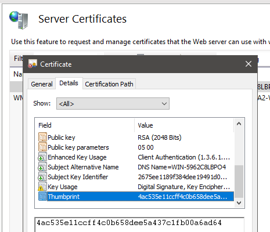The width and height of the screenshot is (270, 232).
Task: Click the 4ac535e11ccff4c0b658dee5a thumbprint value in list
Action: click(182, 197)
